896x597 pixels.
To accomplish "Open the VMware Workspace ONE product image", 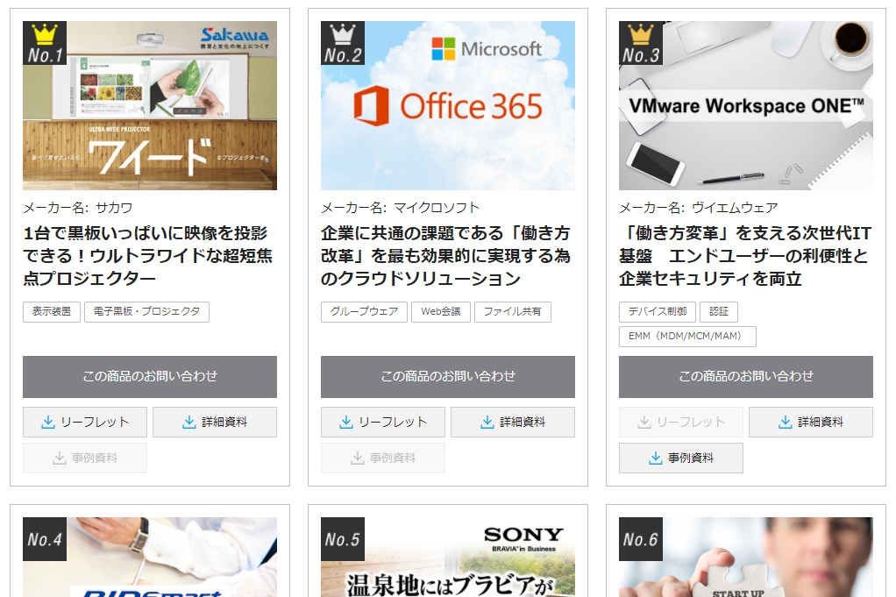I will point(746,106).
